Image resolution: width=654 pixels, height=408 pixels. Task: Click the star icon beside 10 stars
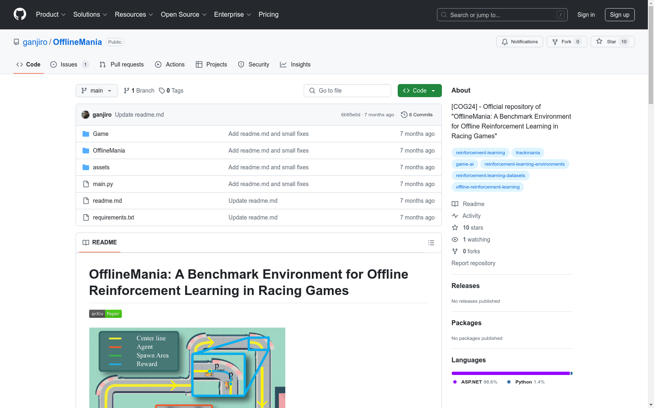[455, 228]
